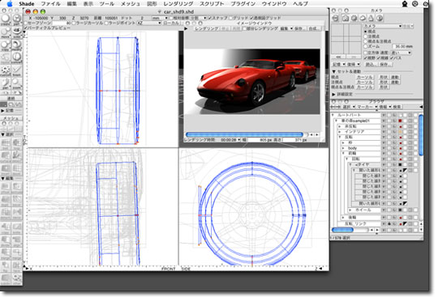
Task: Open the cone-shaped icon tab in the Camera panel
Action: point(371,18)
